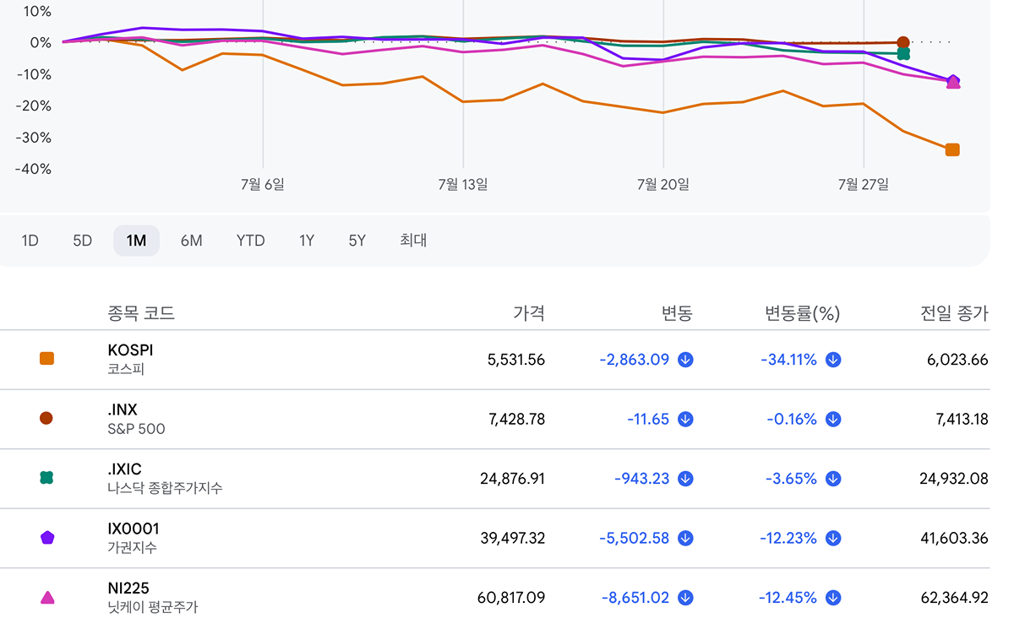Click the Nikkei endpoint triangle on chart
Image resolution: width=1014 pixels, height=640 pixels.
pyautogui.click(x=953, y=84)
